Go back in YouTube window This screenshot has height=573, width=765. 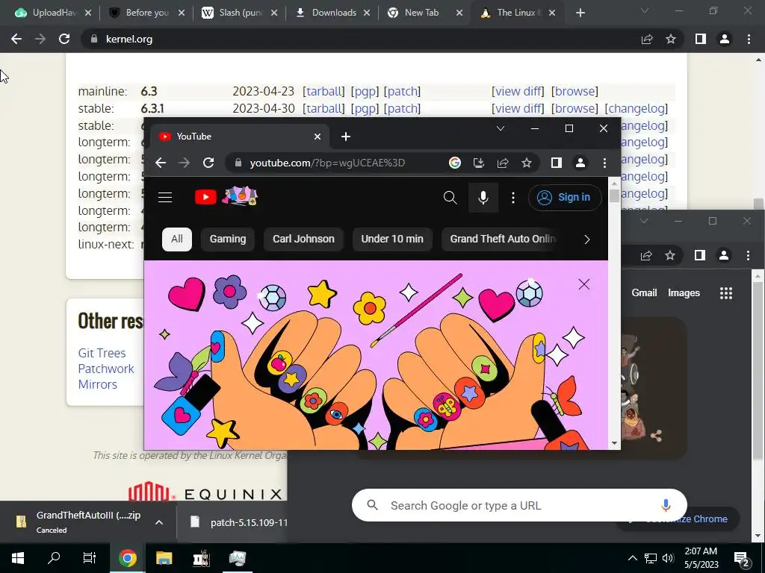[161, 163]
